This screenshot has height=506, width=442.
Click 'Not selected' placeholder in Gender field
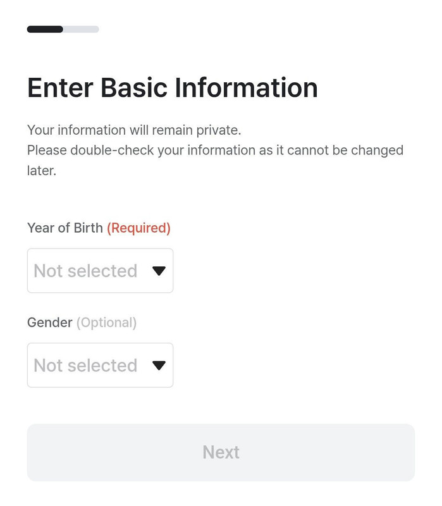85,365
